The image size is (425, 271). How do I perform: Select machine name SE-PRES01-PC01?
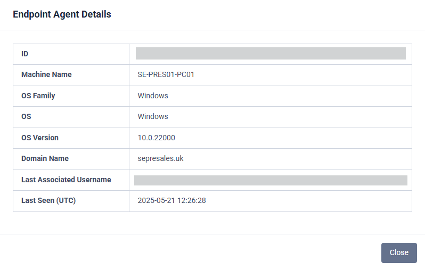166,75
